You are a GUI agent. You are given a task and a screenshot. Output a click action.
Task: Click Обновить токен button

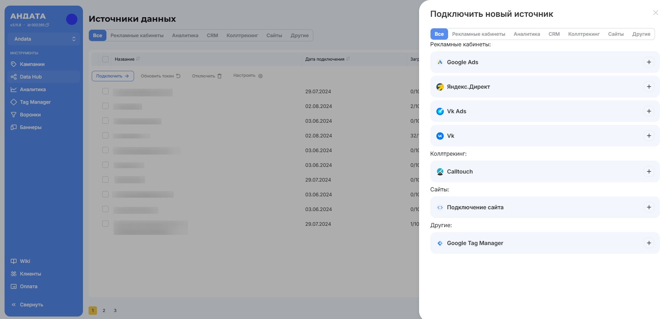coord(161,76)
